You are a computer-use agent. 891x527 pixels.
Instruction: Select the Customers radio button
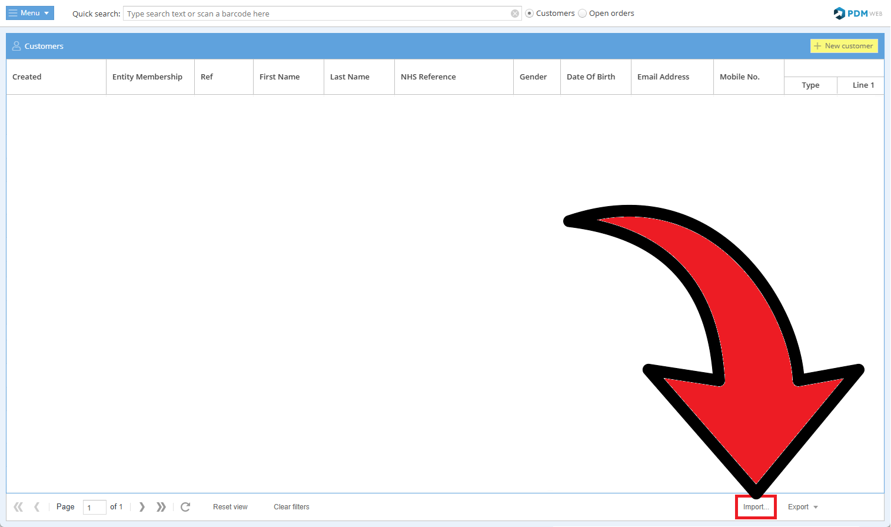[x=530, y=14]
